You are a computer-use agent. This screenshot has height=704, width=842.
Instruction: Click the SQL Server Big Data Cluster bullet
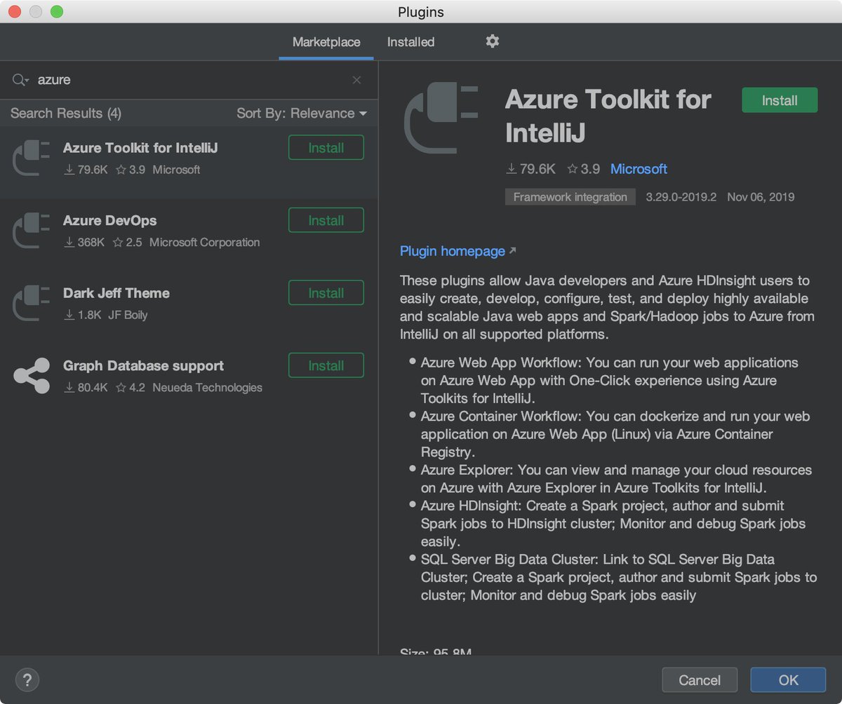[x=619, y=577]
